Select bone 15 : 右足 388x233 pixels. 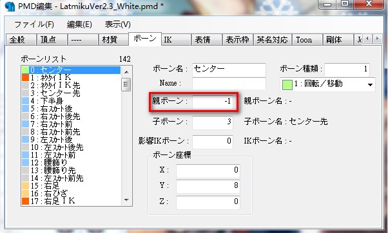click(x=71, y=186)
